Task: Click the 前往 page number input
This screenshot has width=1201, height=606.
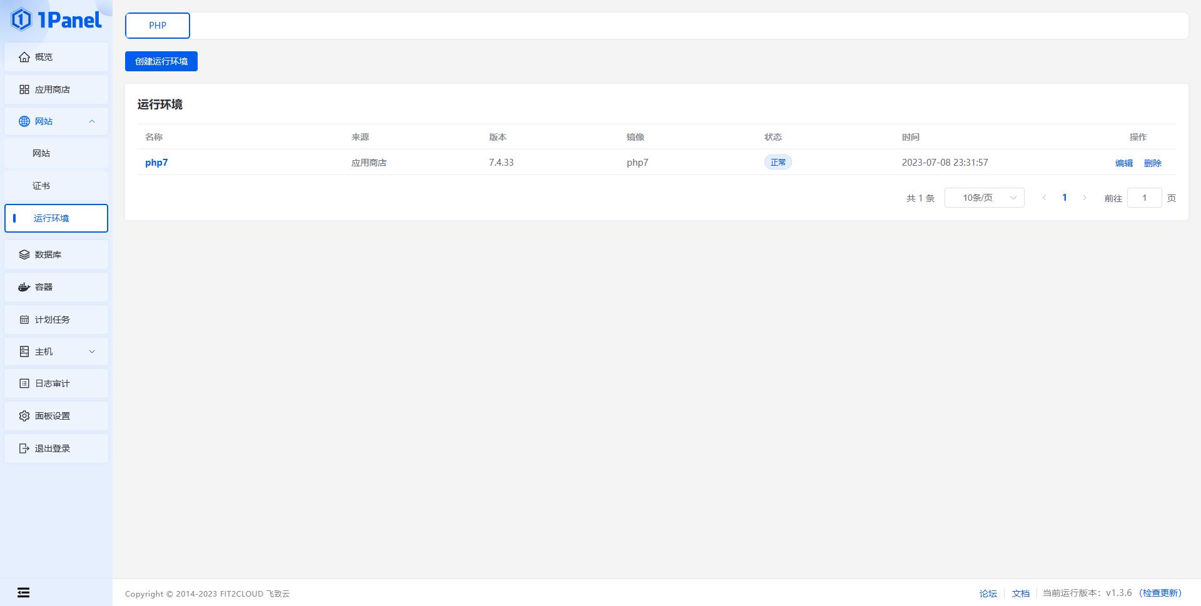Action: pyautogui.click(x=1145, y=198)
